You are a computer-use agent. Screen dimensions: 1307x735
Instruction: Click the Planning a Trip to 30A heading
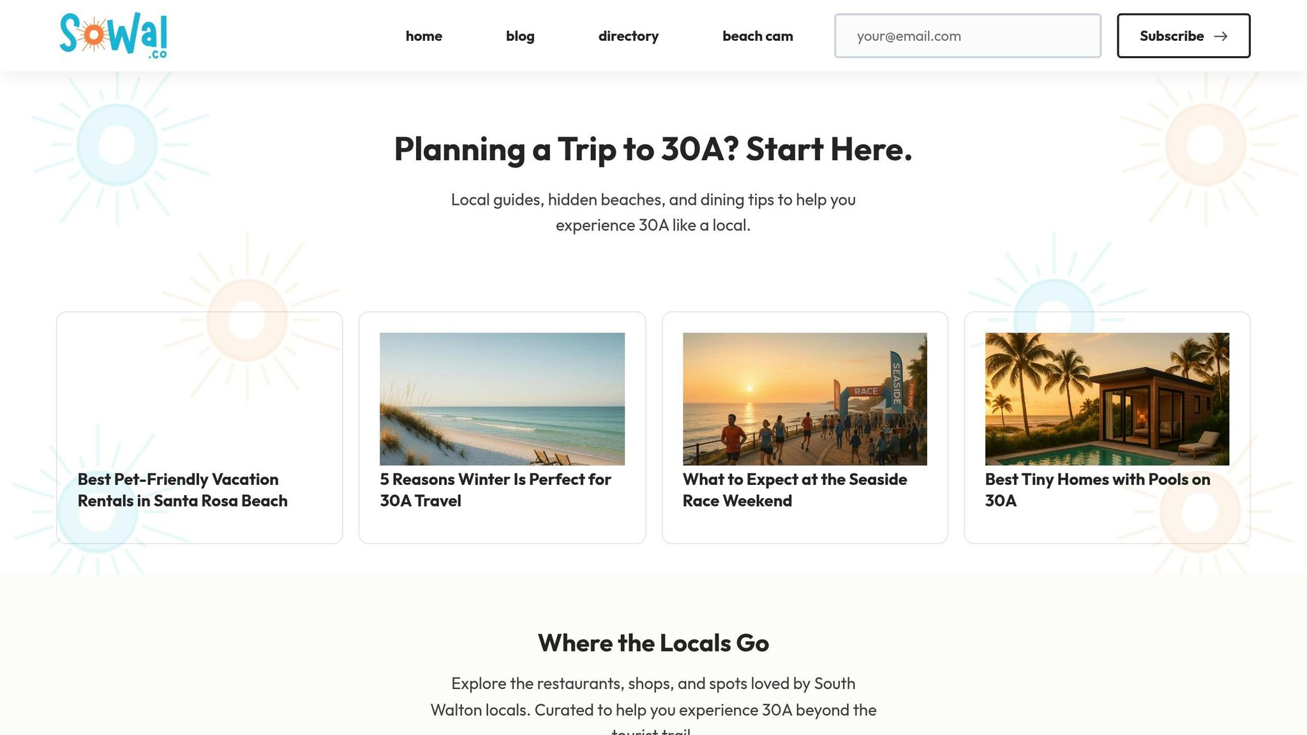(653, 149)
